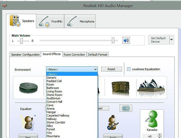Expand the Set Default Device arrow
Viewport: 181px width, 138px height.
click(x=171, y=40)
